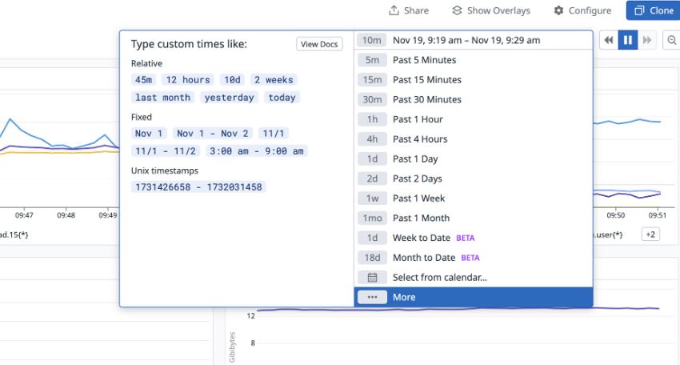This screenshot has width=680, height=365.
Task: Select Past 1 Hour option
Action: 473,119
